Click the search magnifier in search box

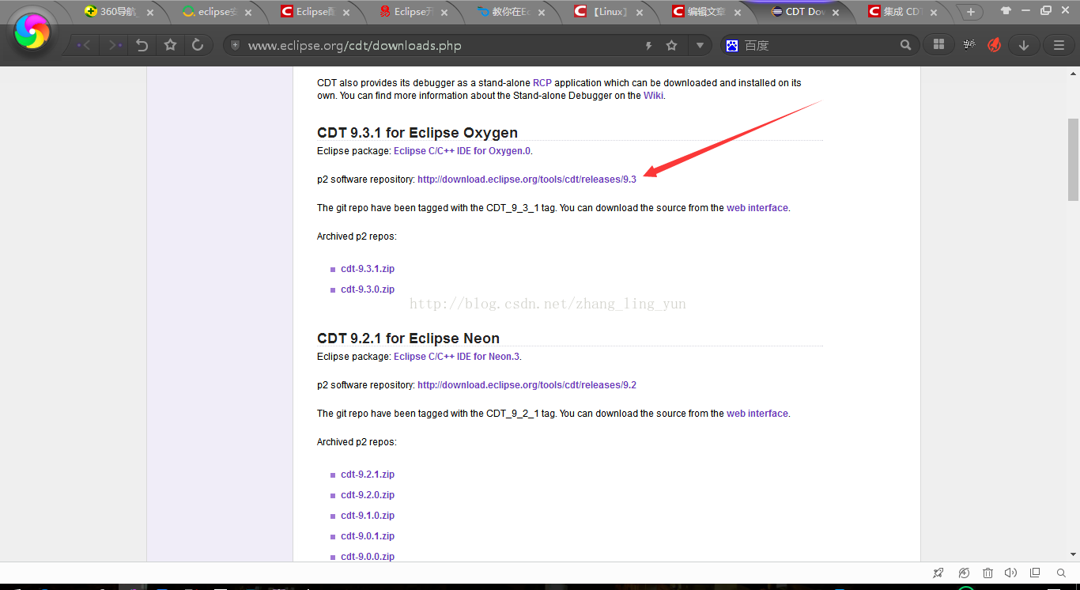tap(906, 46)
